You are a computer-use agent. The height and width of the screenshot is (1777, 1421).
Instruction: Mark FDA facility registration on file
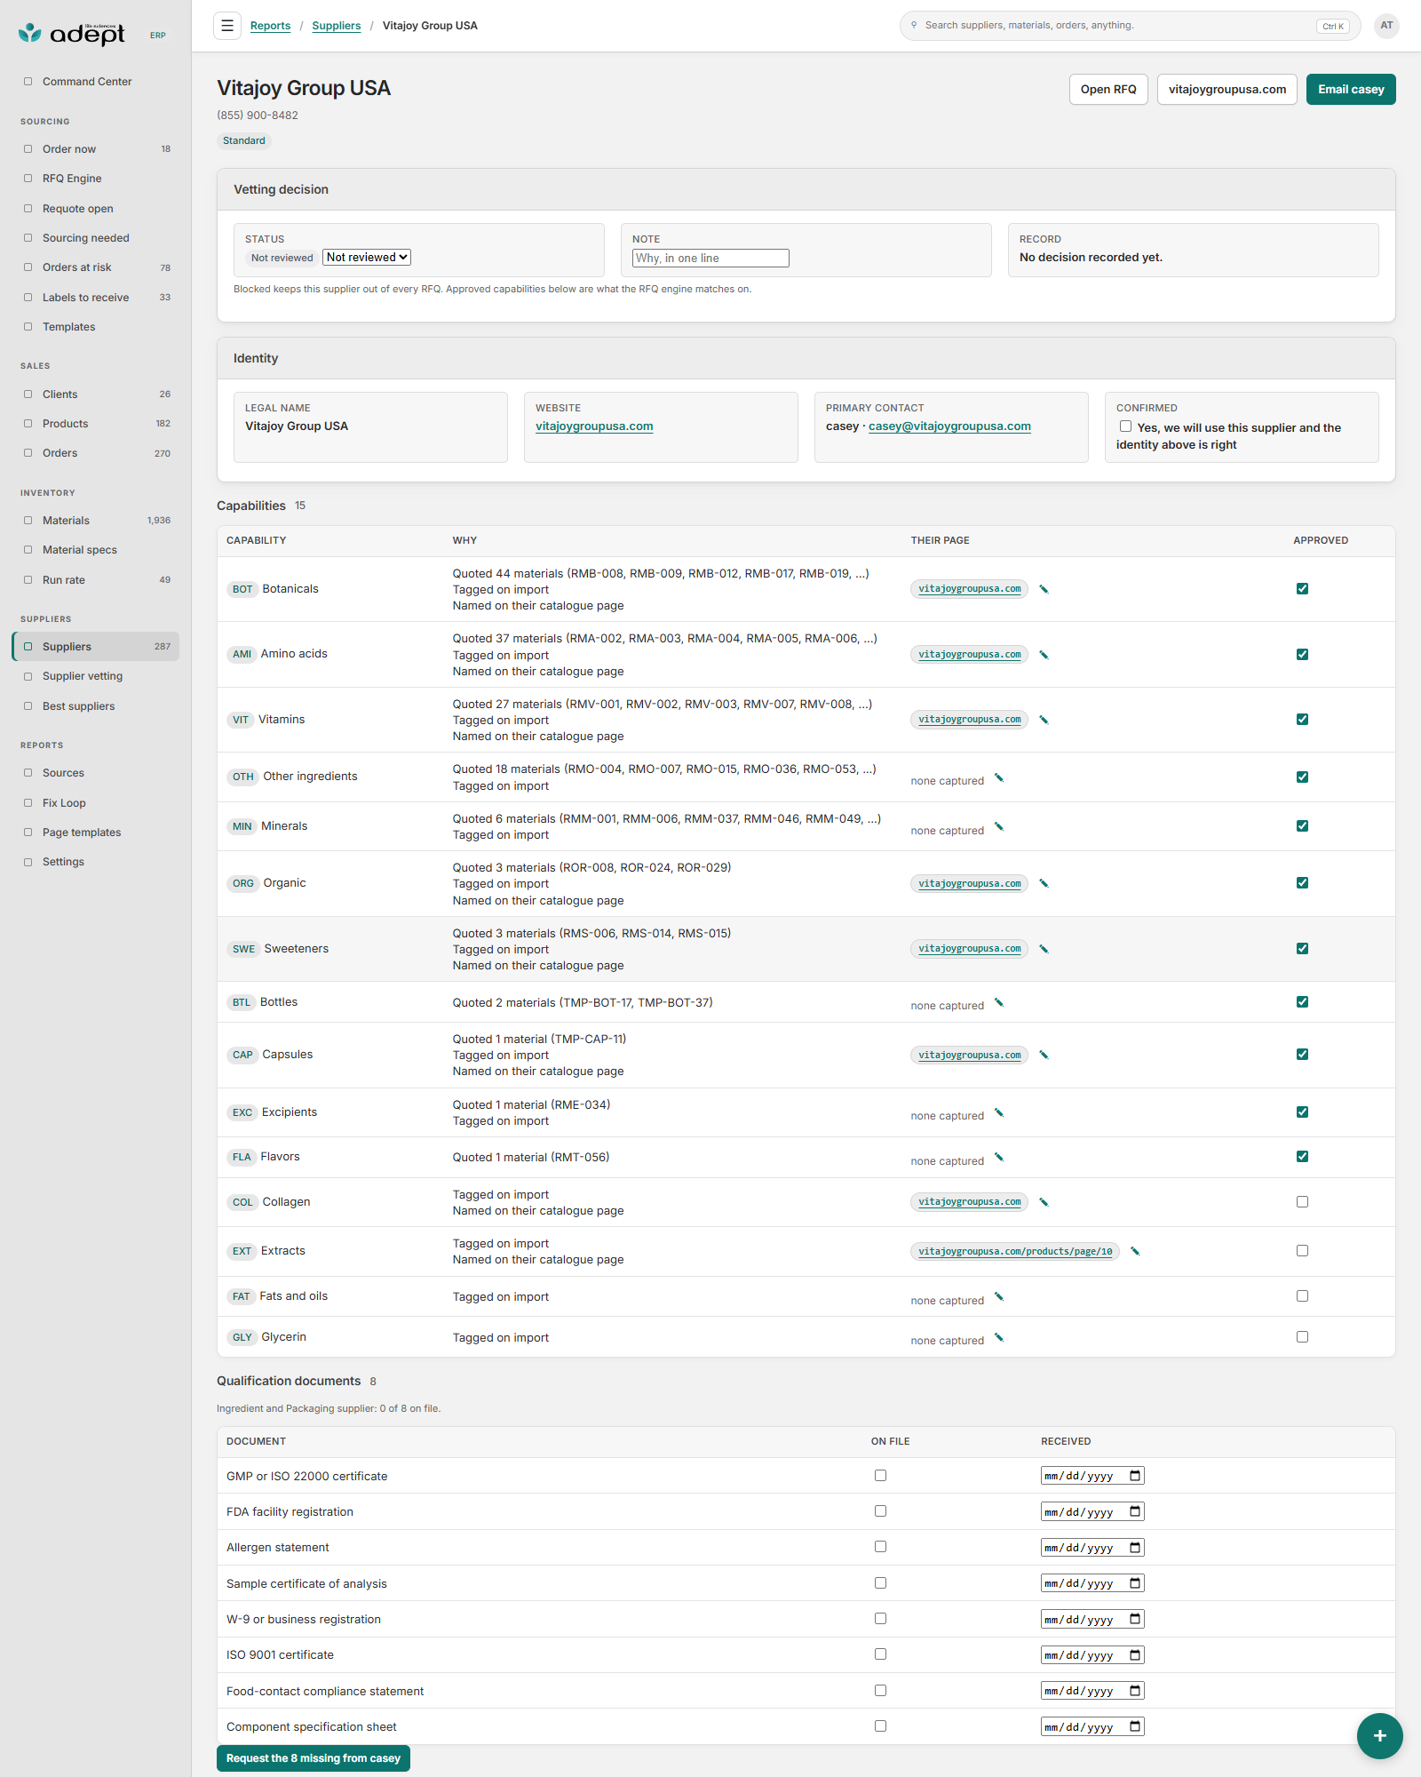click(x=880, y=1510)
